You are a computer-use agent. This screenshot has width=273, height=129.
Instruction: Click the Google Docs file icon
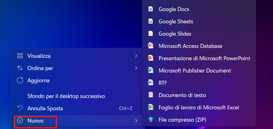151,9
